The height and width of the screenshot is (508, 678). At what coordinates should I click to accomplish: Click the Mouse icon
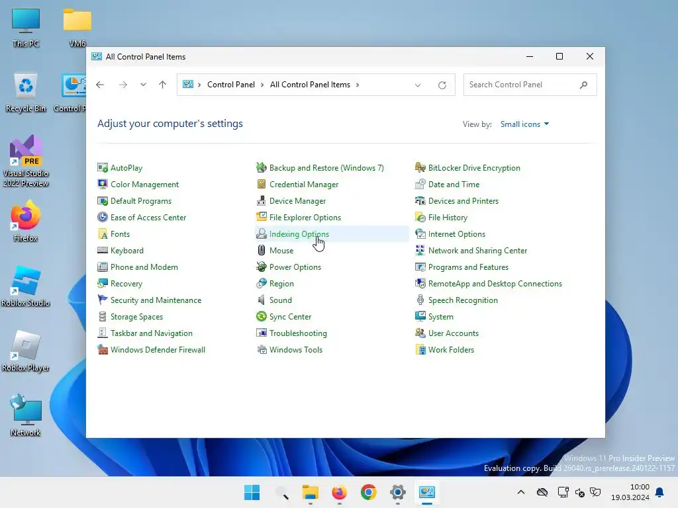261,250
